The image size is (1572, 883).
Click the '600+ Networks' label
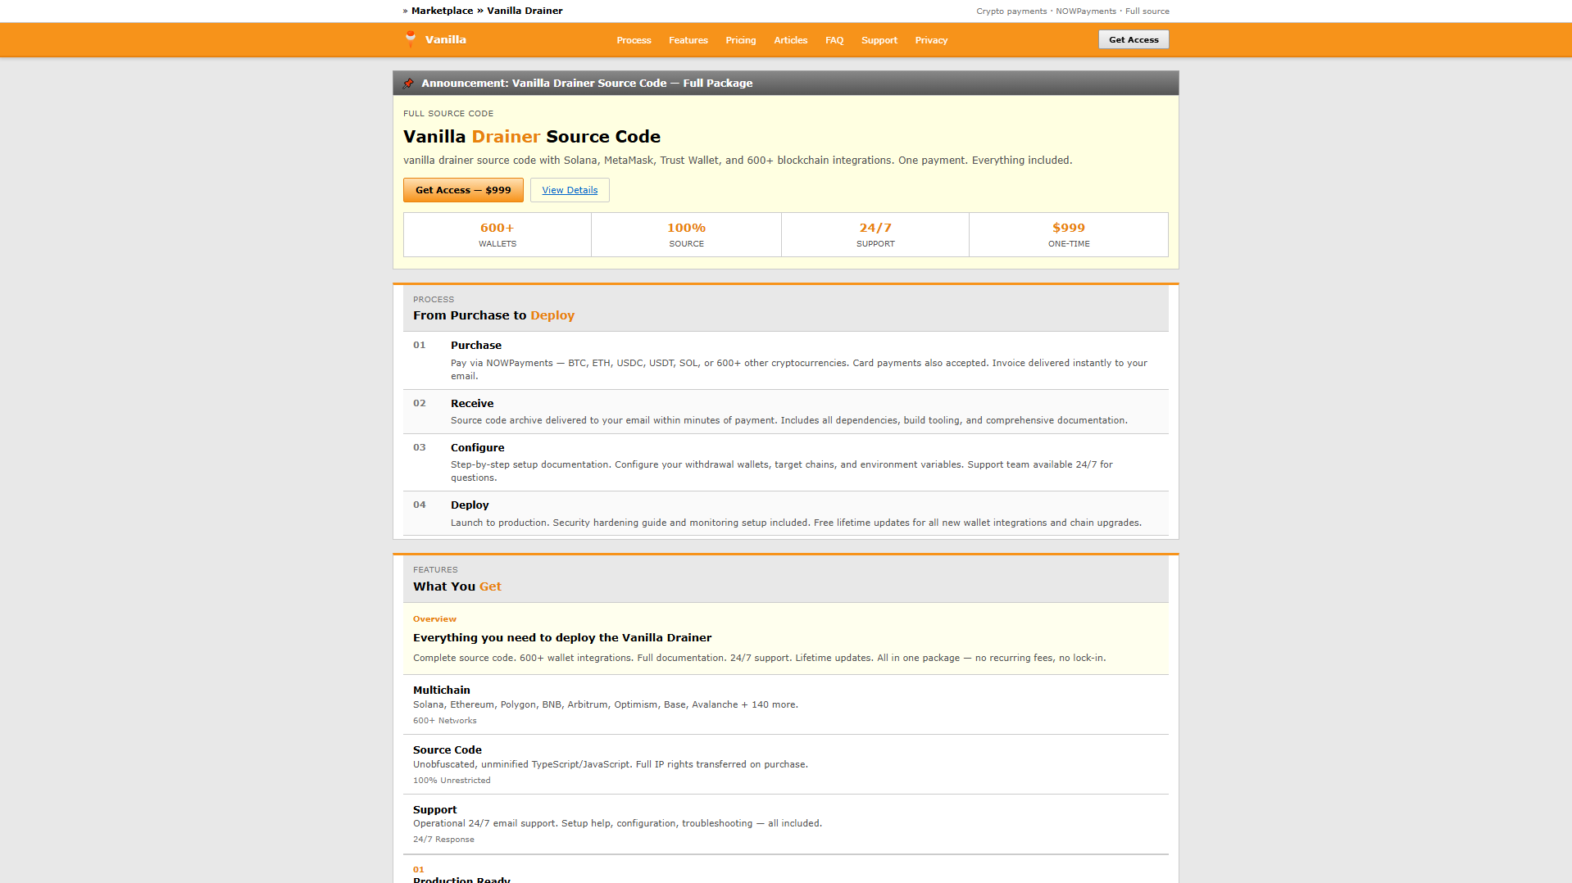[x=444, y=721]
